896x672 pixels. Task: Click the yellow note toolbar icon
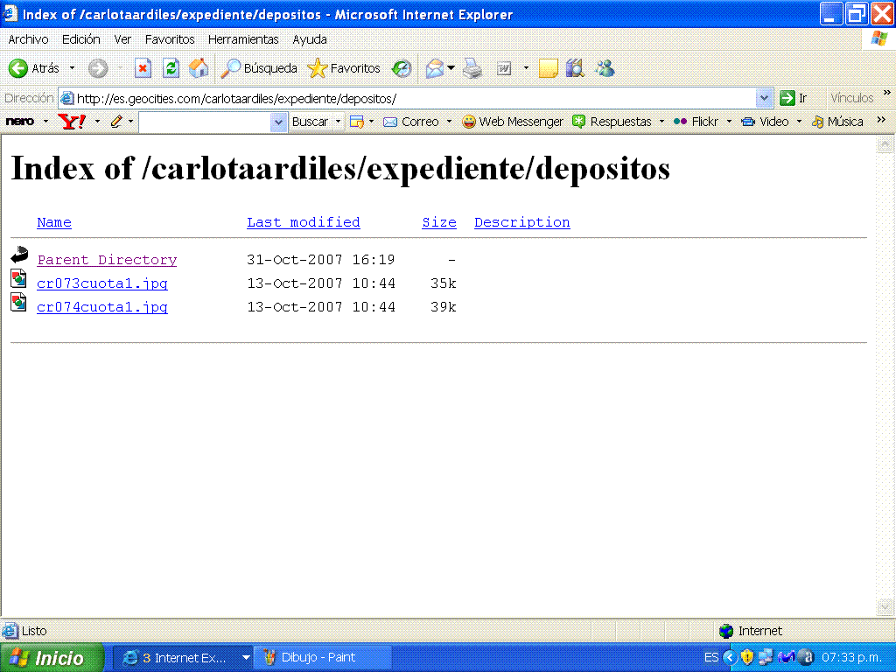(x=548, y=68)
